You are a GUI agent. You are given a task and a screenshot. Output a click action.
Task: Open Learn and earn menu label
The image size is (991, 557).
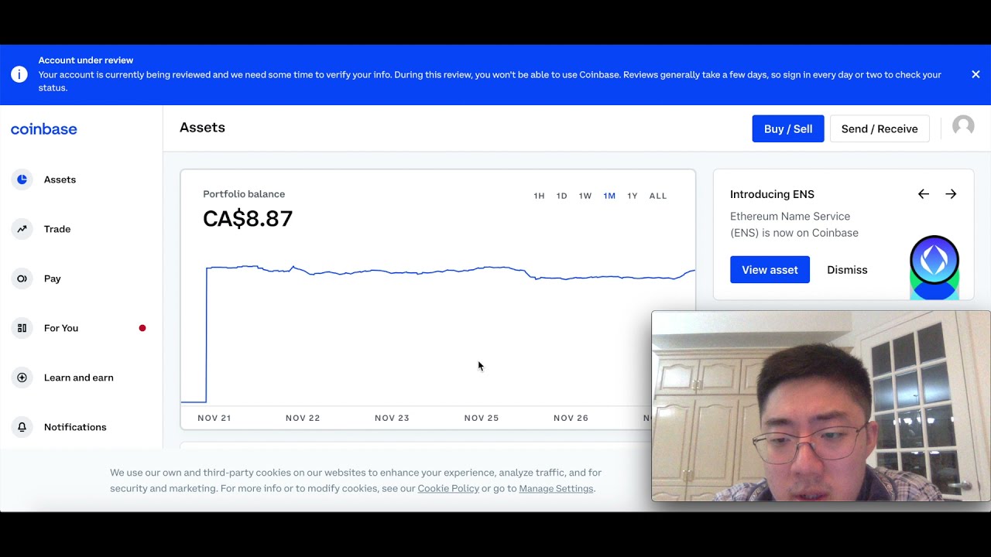pos(79,378)
